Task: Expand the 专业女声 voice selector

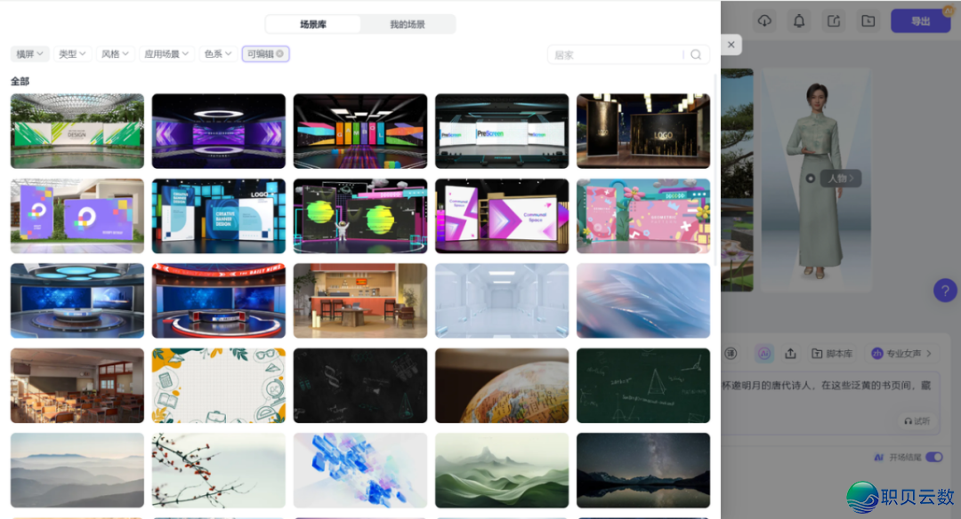Action: tap(900, 353)
